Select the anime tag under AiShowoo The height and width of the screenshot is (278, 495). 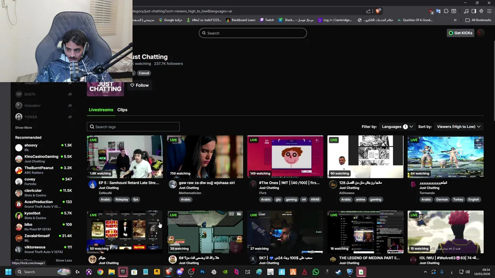[360, 200]
